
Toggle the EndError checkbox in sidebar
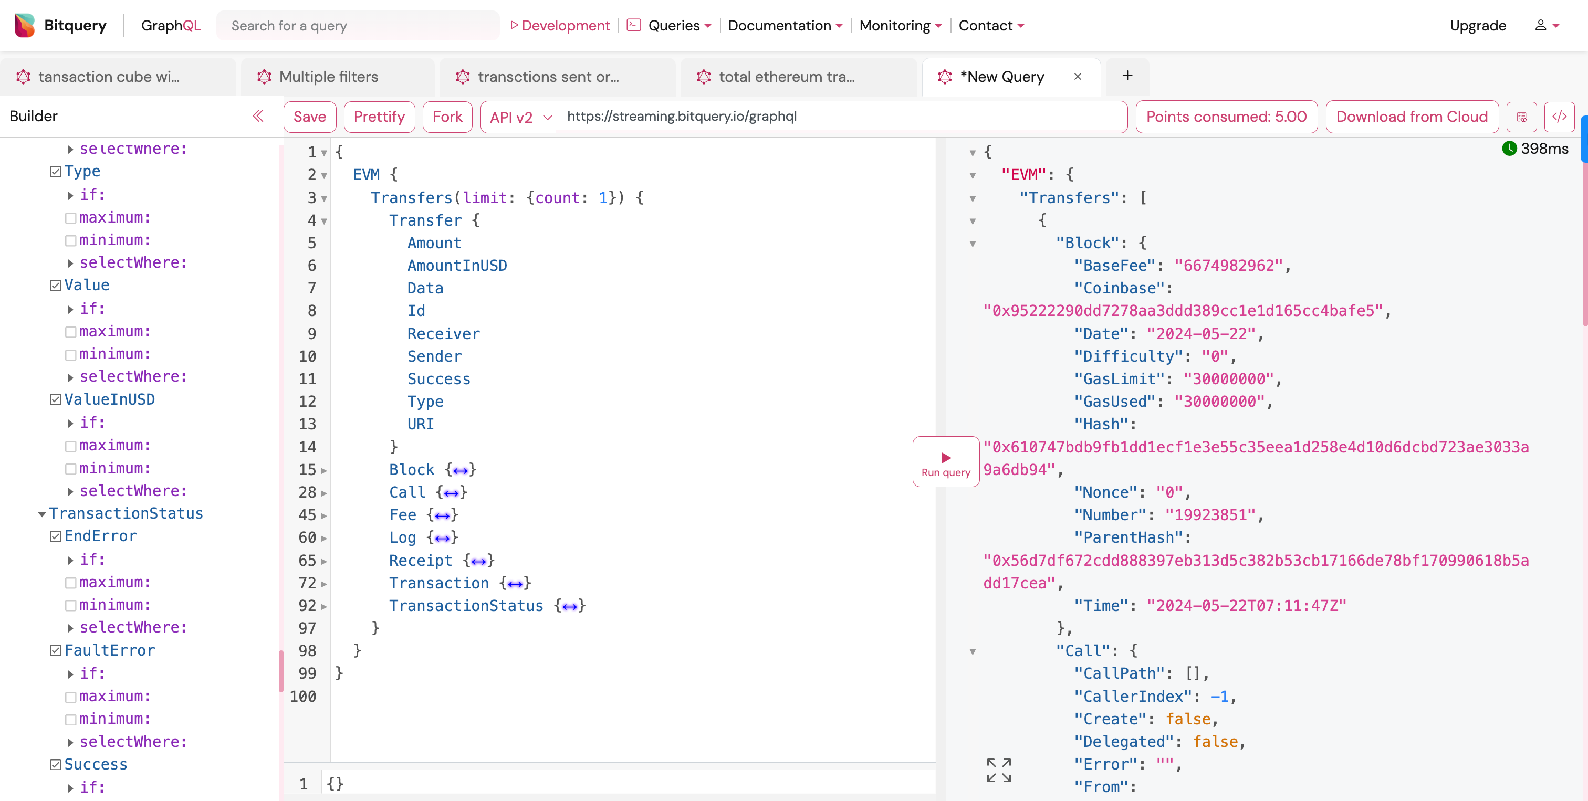click(x=54, y=535)
